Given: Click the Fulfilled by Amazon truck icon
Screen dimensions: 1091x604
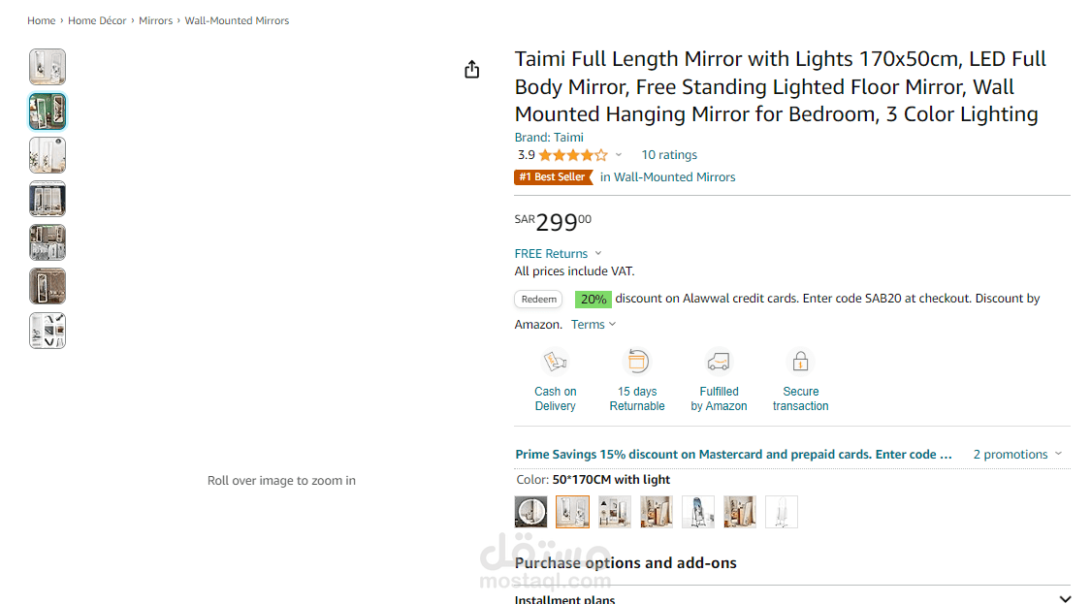Looking at the screenshot, I should (719, 362).
